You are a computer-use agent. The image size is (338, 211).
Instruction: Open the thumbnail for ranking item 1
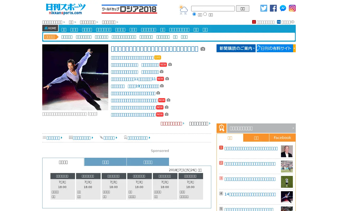click(287, 151)
